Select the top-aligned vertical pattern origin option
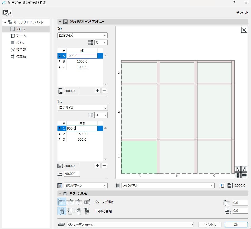 (x=87, y=211)
